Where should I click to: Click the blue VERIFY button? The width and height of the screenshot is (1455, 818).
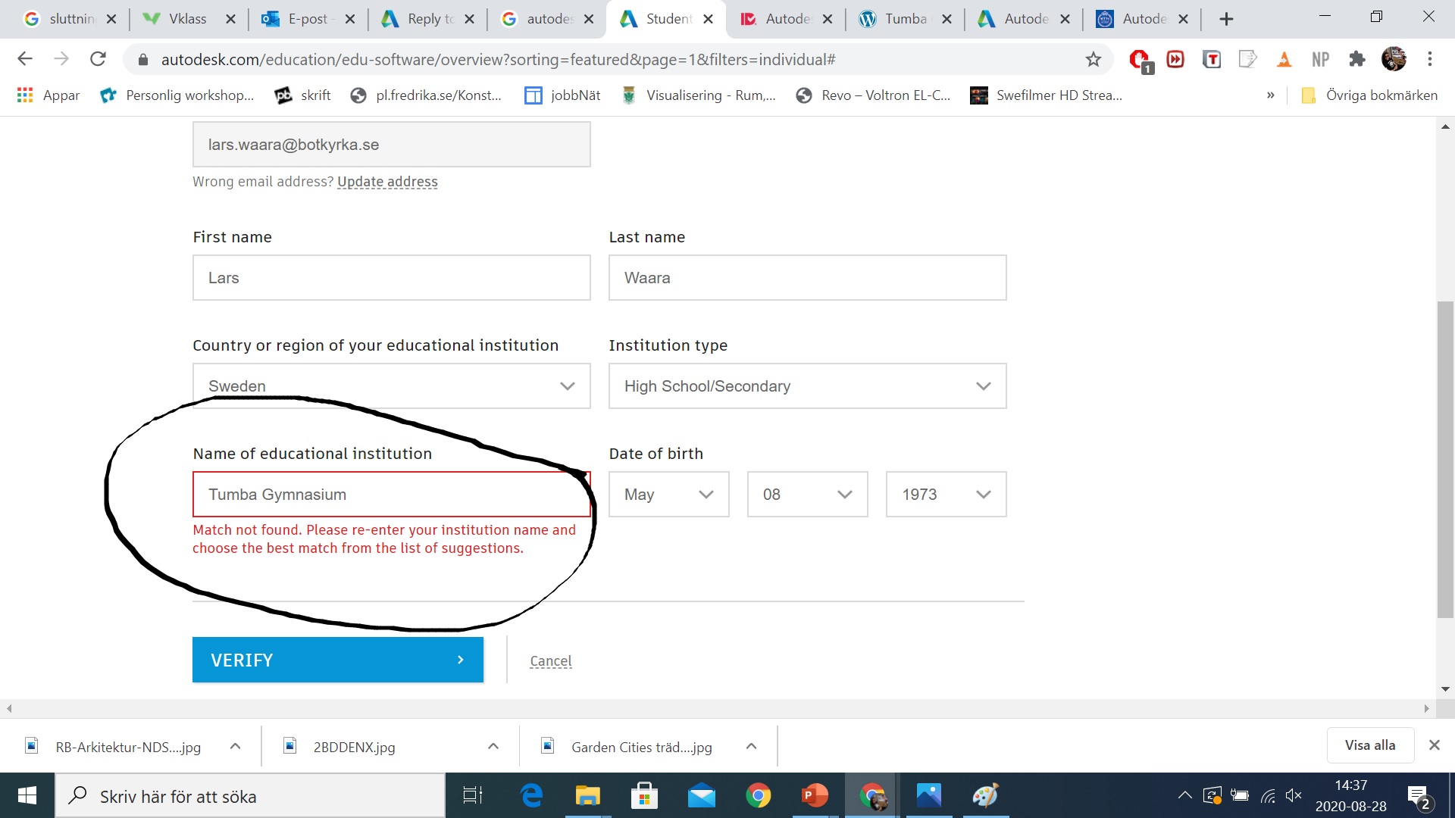click(x=337, y=660)
